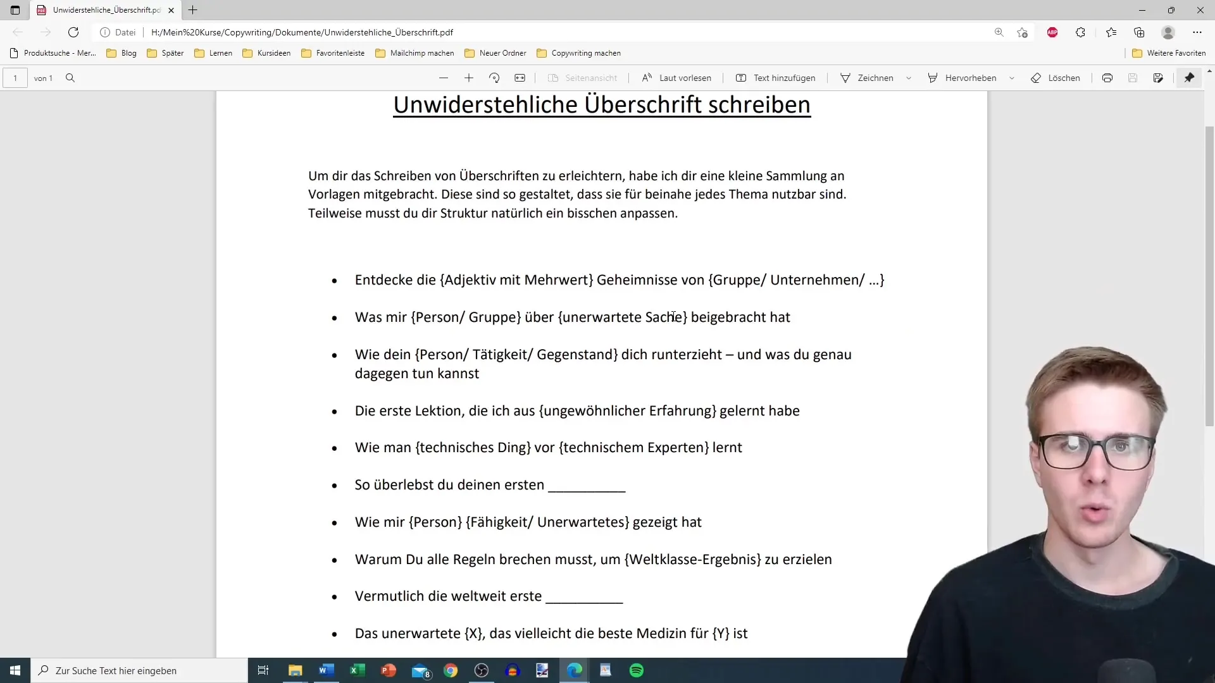Click the Seitenansicht button
This screenshot has height=683, width=1215.
pos(582,78)
